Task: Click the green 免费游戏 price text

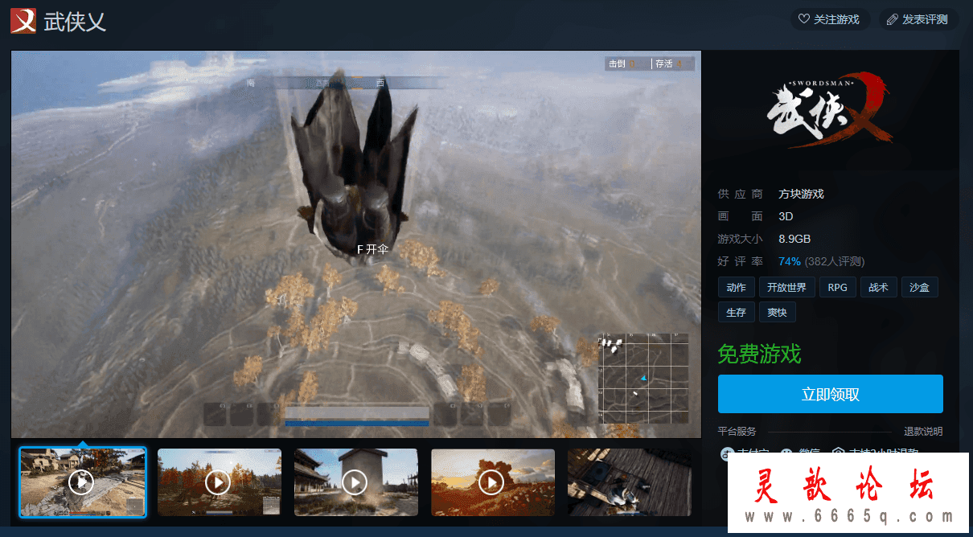Action: point(759,354)
